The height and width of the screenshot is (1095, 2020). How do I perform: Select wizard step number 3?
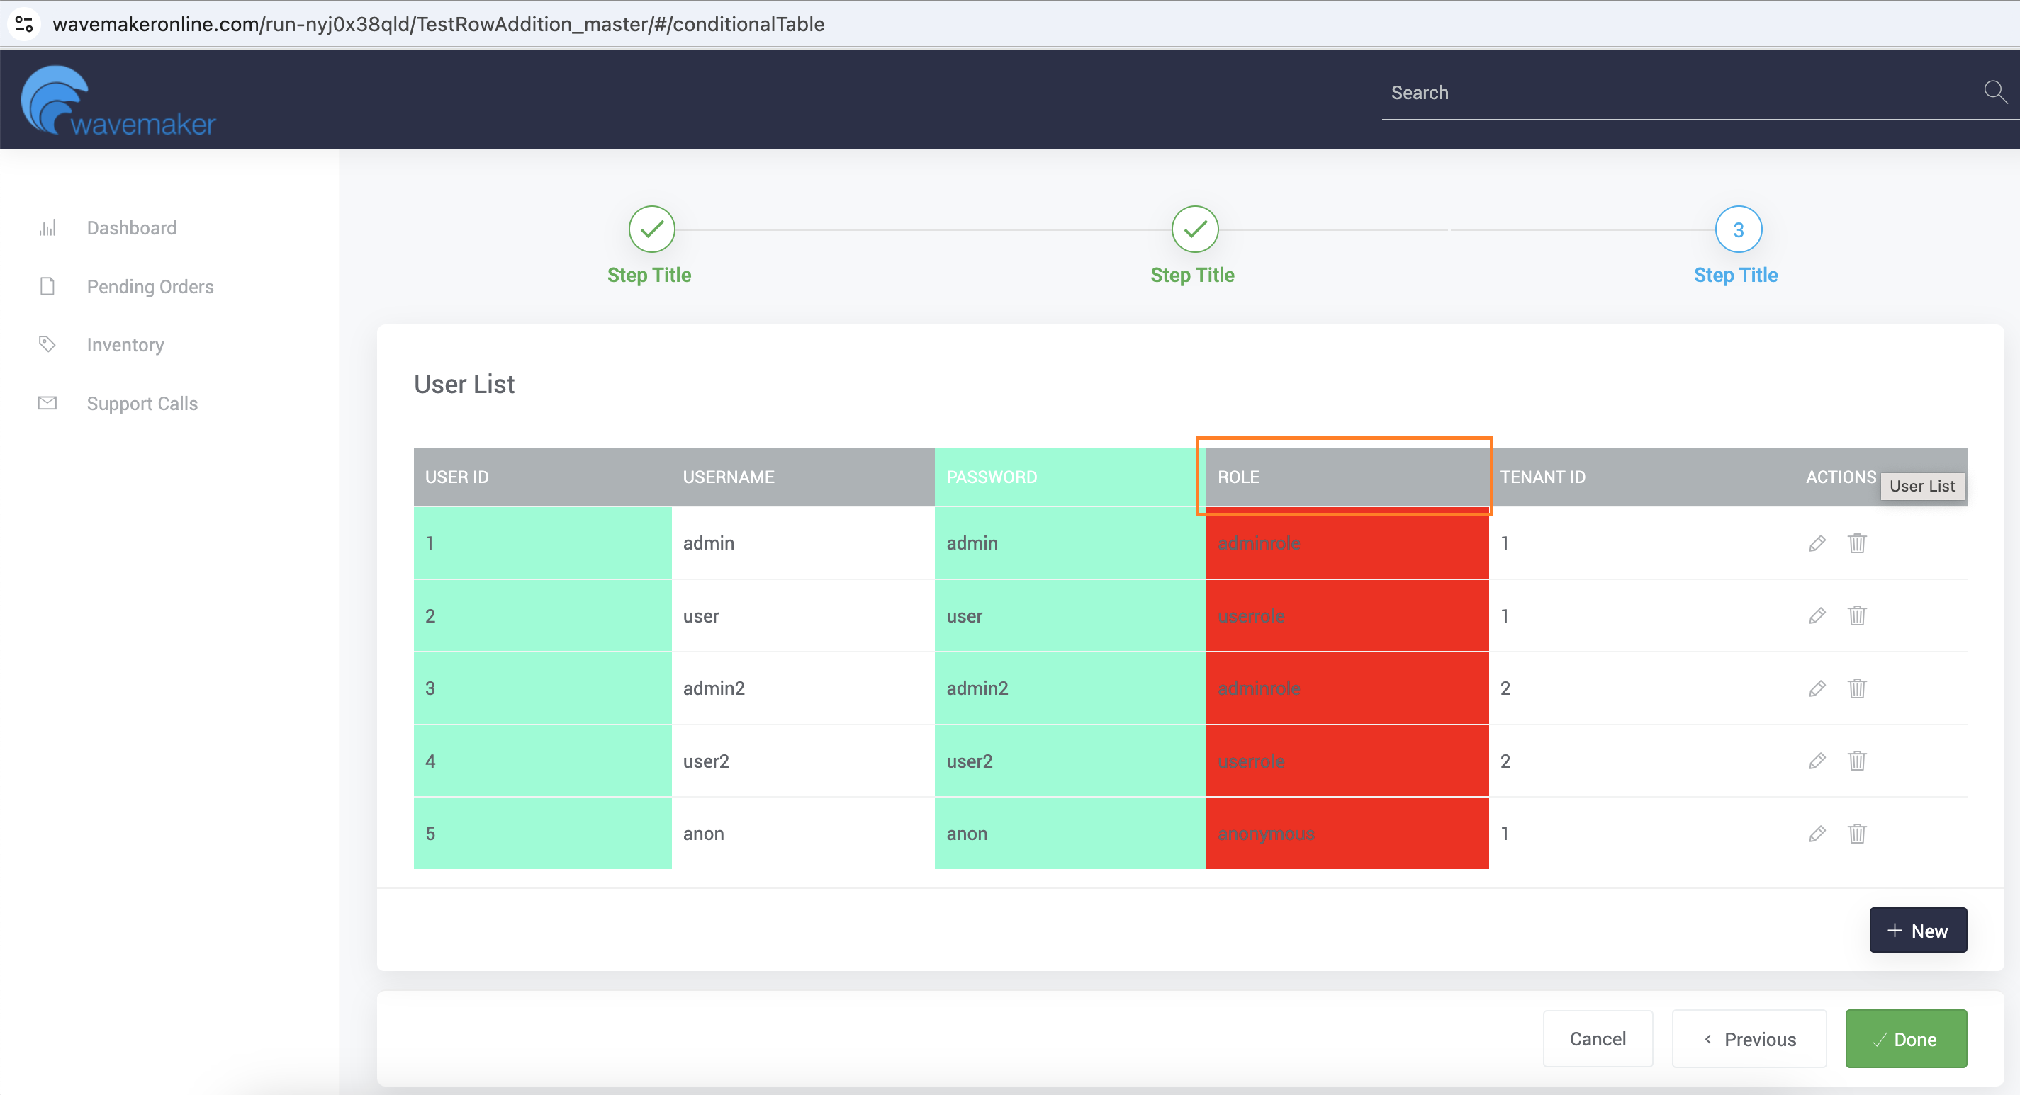(x=1738, y=229)
